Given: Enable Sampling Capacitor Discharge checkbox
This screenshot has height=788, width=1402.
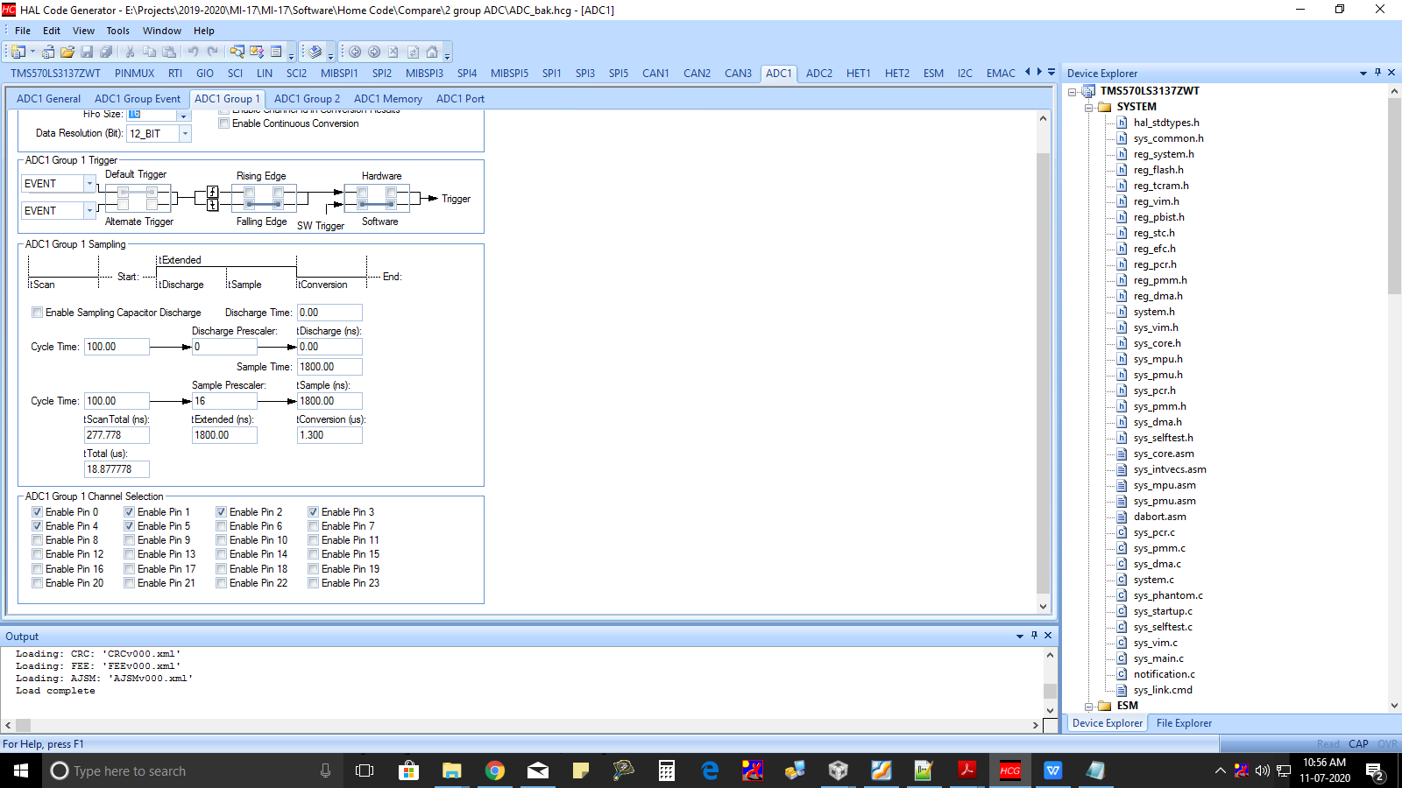Looking at the screenshot, I should pos(37,313).
